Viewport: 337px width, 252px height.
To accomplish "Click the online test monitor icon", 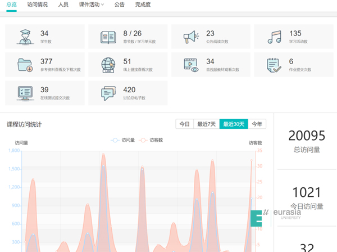I will [x=25, y=93].
